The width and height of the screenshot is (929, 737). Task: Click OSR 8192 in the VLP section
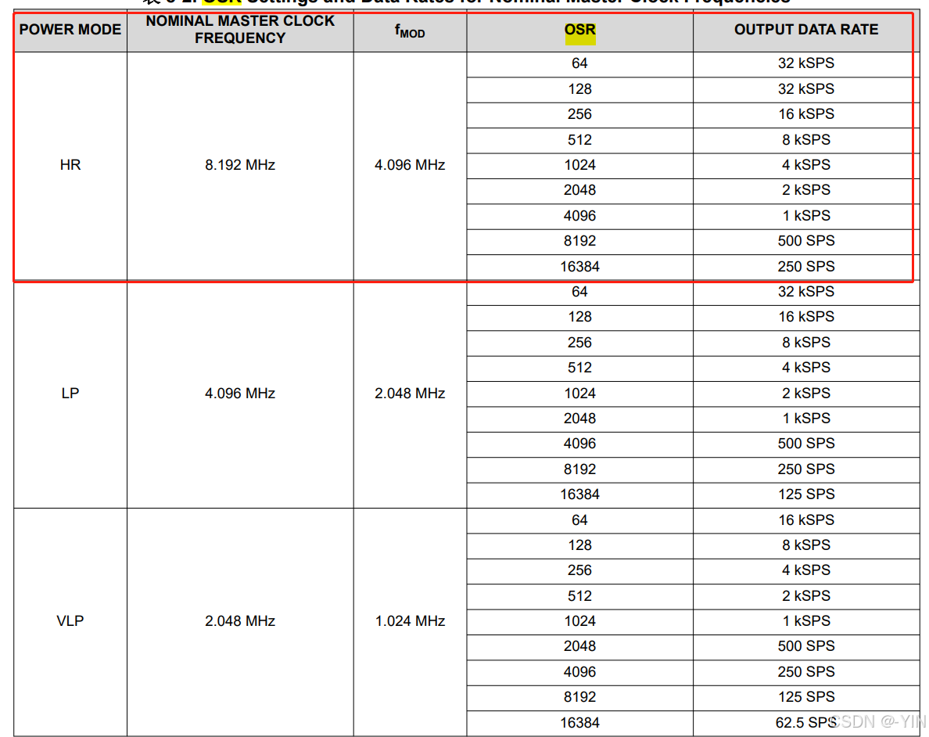[x=579, y=697]
